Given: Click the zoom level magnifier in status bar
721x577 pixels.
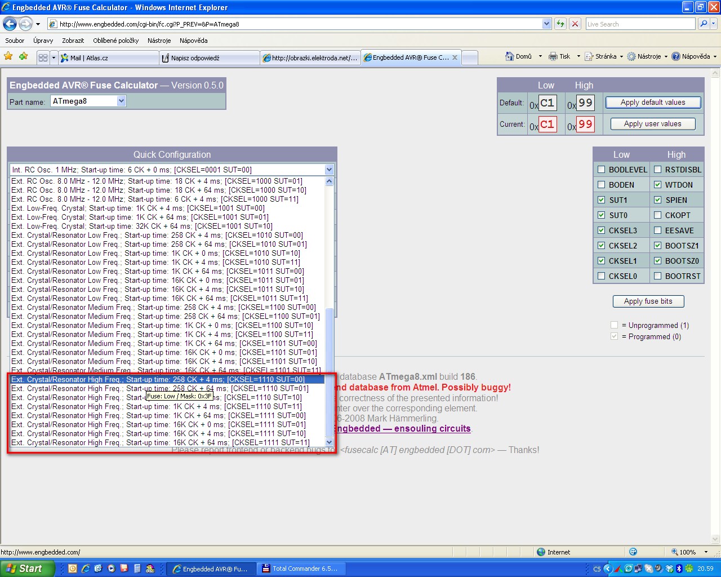Looking at the screenshot, I should pyautogui.click(x=675, y=552).
